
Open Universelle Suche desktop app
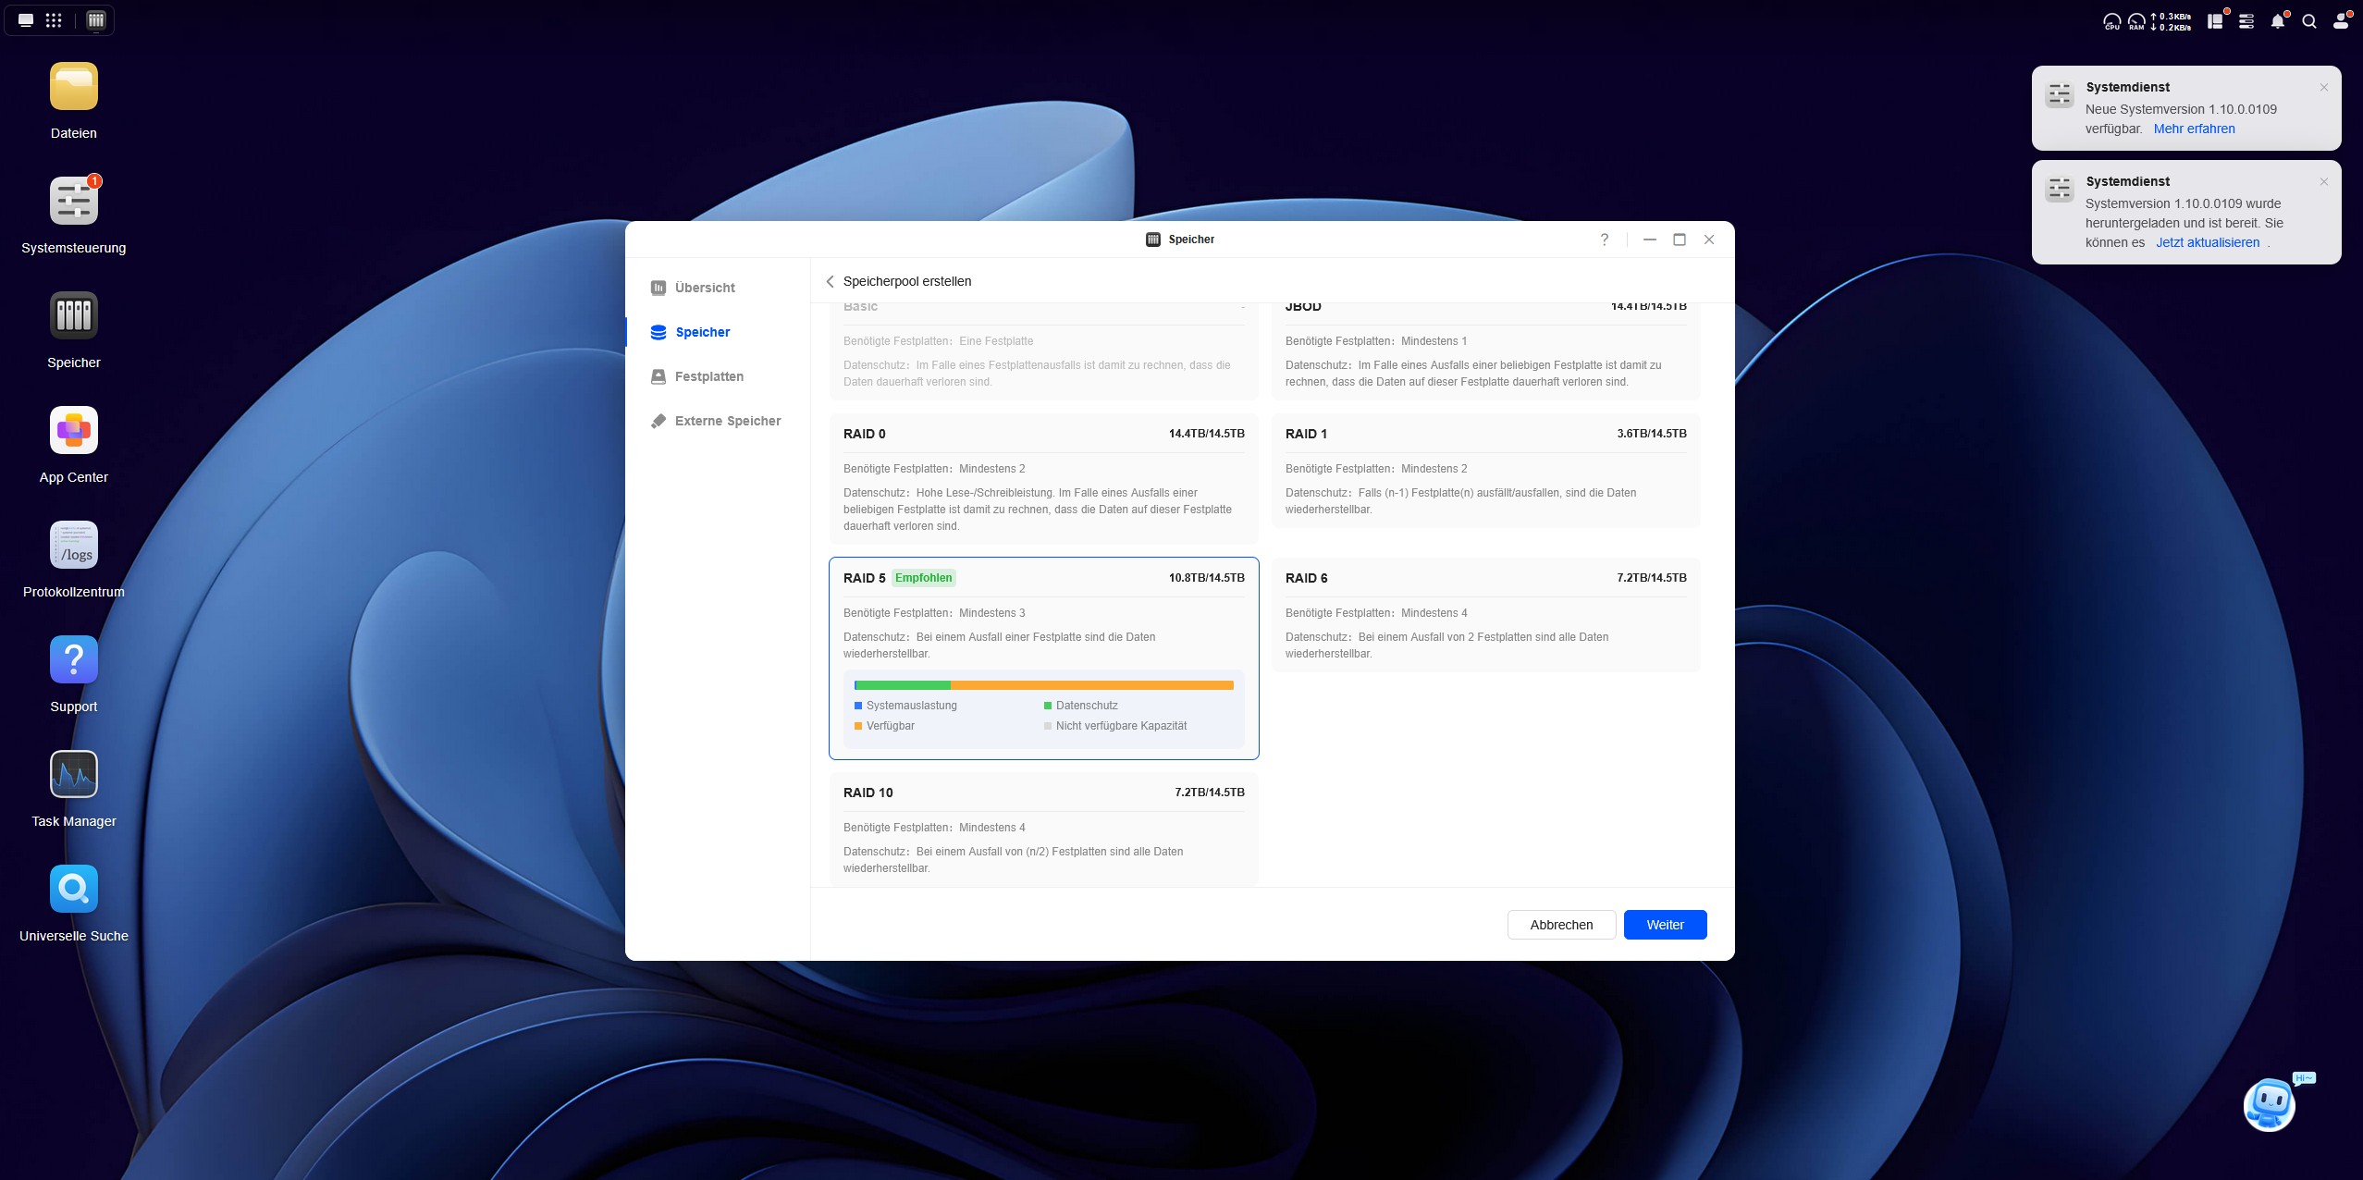pos(73,889)
